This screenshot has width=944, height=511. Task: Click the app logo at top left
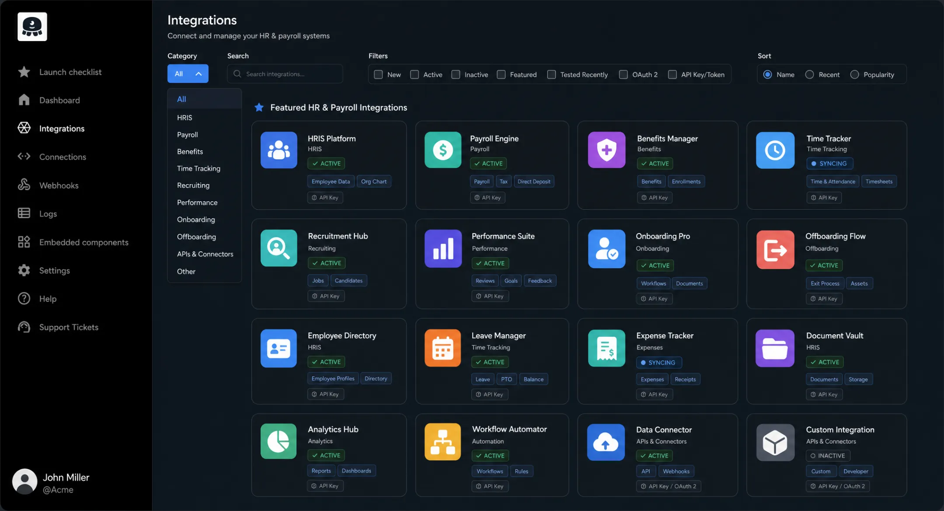(x=32, y=27)
